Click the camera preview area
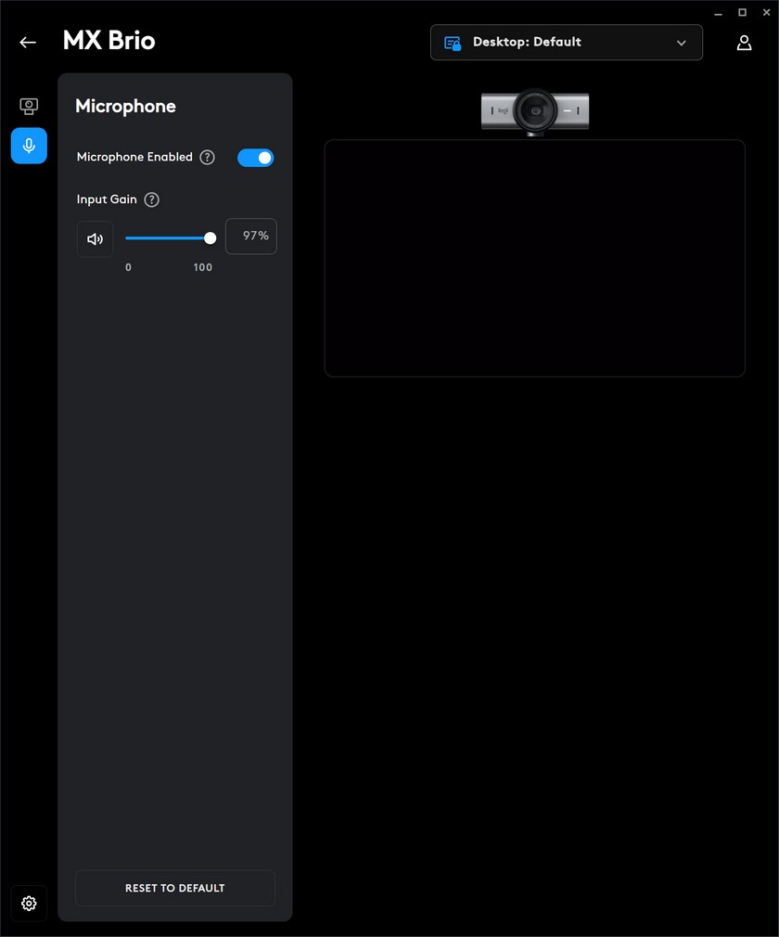Image resolution: width=779 pixels, height=937 pixels. click(535, 258)
